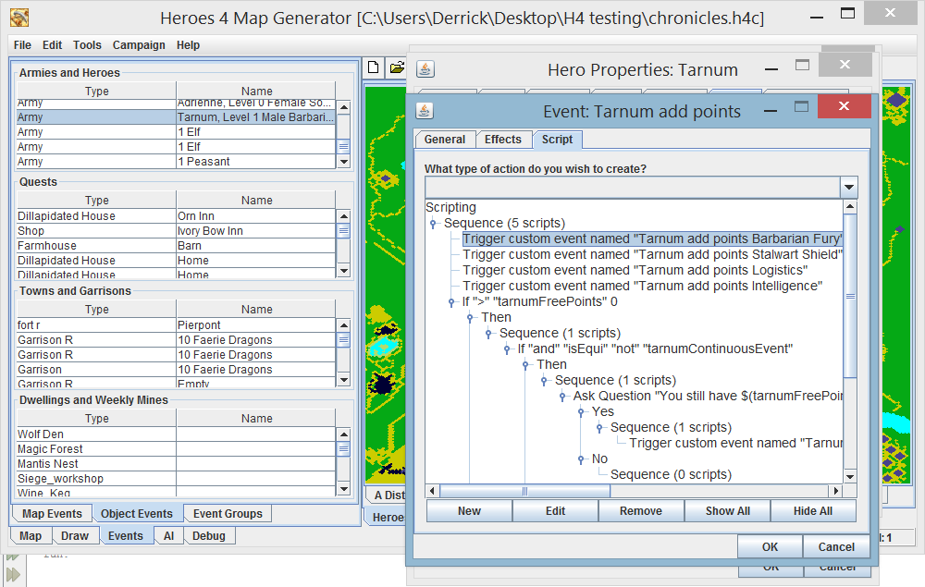Switch to the Map Events tab

tap(52, 514)
